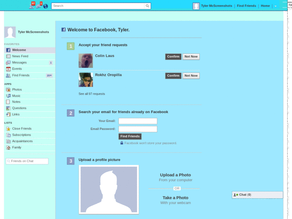Screen dimensions: 292x219
Task: Open Events in sidebar
Action: (30, 69)
